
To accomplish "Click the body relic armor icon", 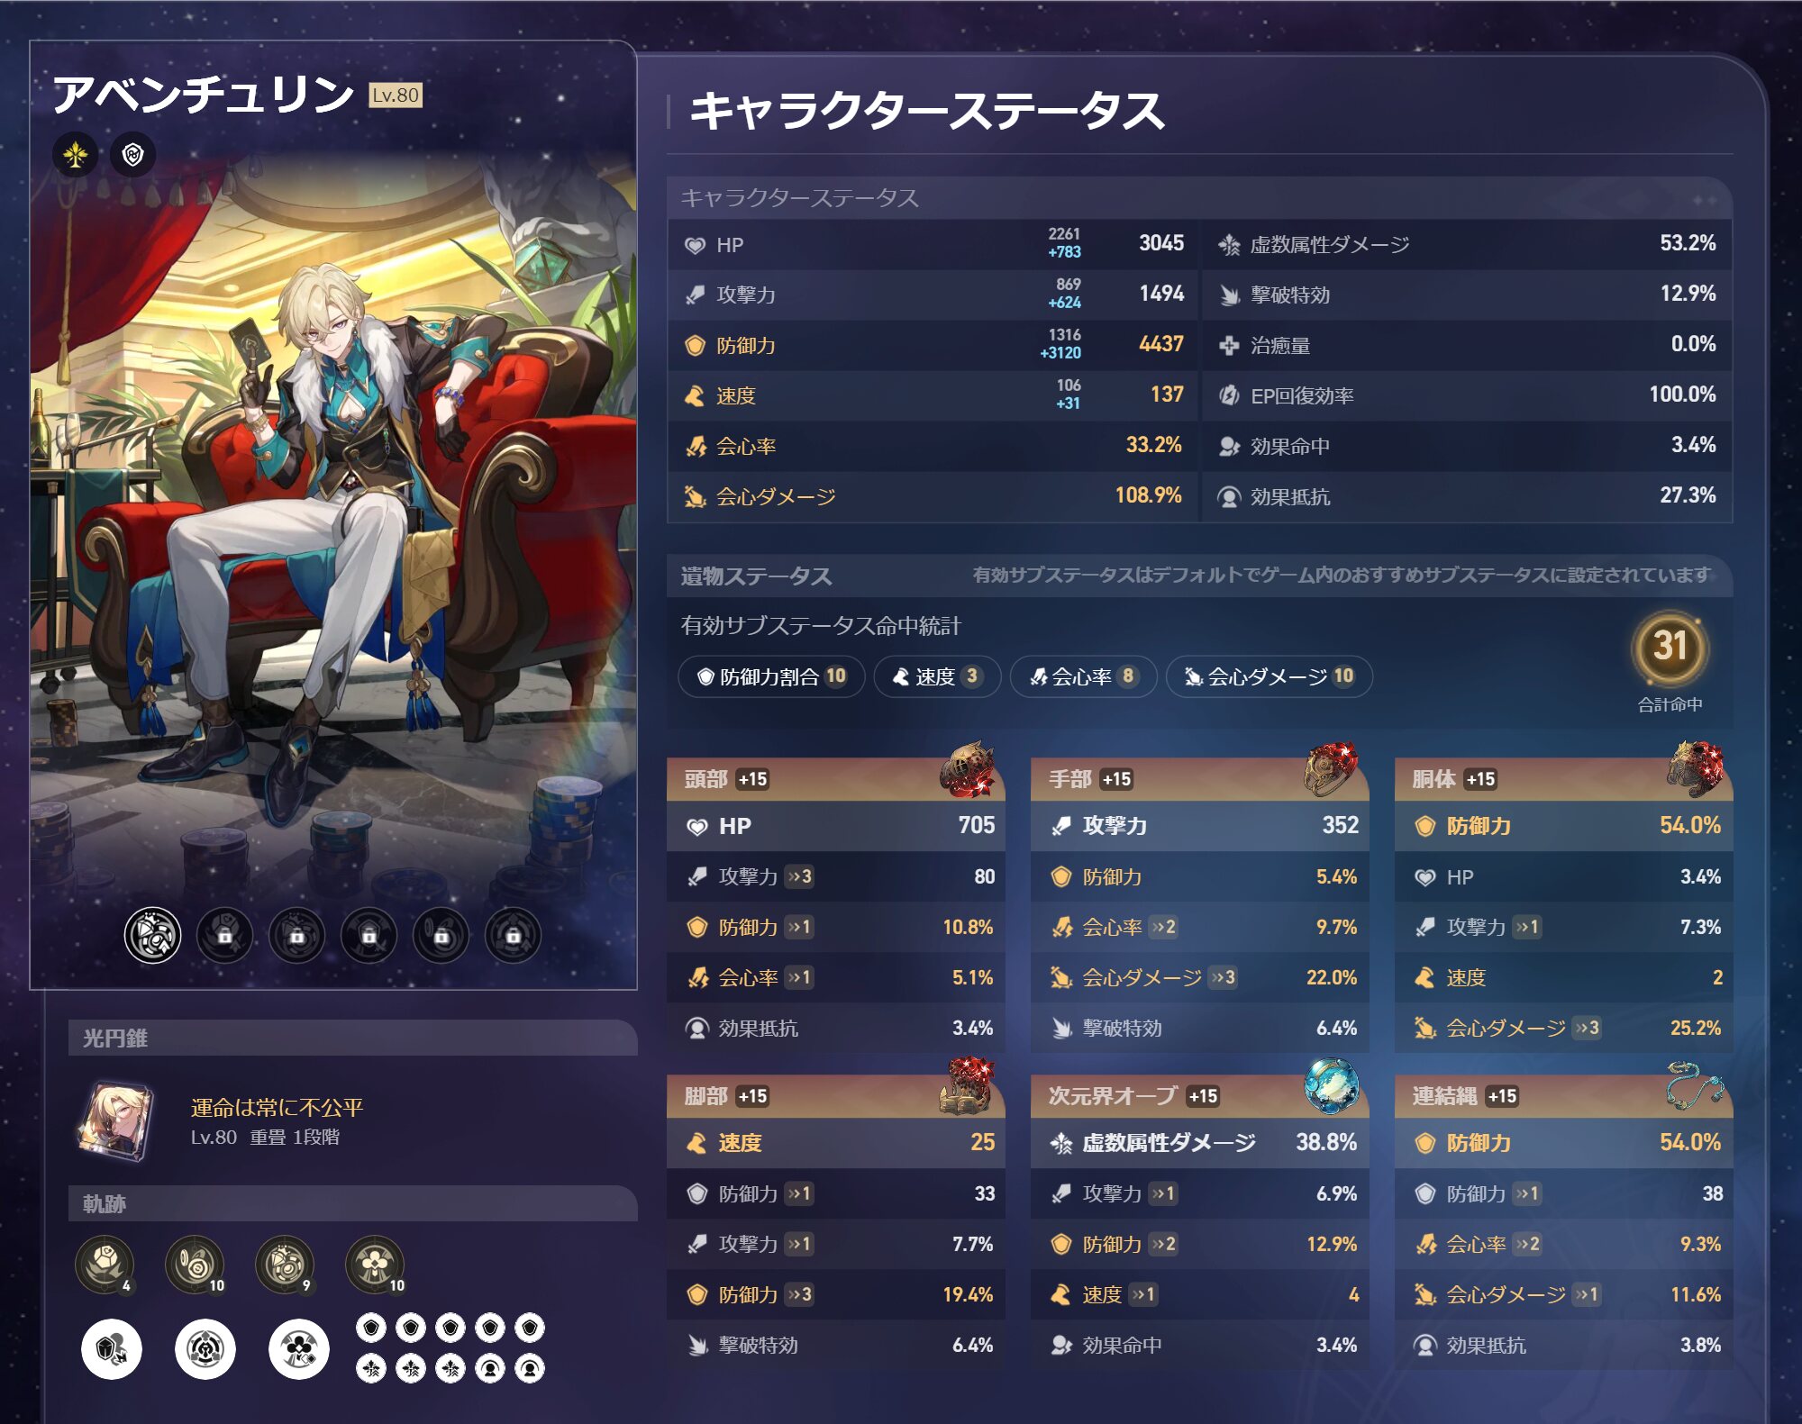I will (x=1696, y=770).
